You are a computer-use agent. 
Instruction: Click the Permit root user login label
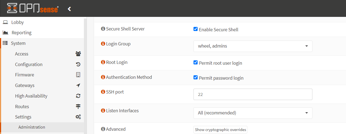(221, 63)
